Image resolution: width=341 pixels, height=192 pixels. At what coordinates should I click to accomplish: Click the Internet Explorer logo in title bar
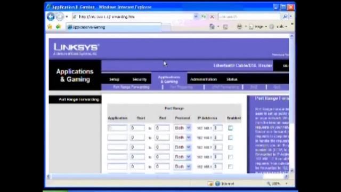pos(48,7)
